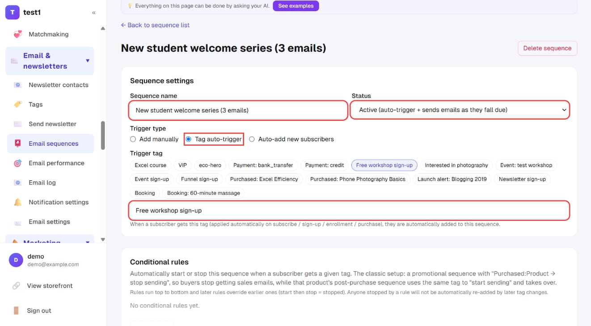Image resolution: width=591 pixels, height=326 pixels.
Task: Choose Launch alert: Blogging 2019 tag chip
Action: 452,179
